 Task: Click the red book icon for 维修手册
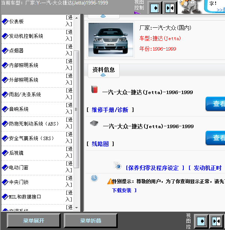click(x=94, y=89)
